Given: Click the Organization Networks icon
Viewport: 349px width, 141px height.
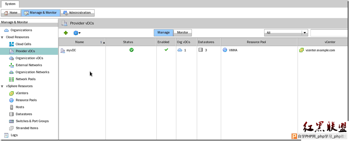Looking at the screenshot, I should [x=11, y=72].
